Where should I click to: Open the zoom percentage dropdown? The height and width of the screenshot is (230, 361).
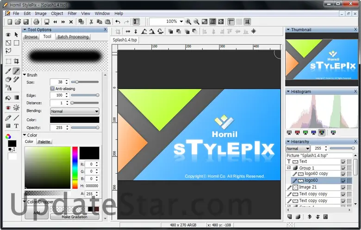[x=181, y=22]
